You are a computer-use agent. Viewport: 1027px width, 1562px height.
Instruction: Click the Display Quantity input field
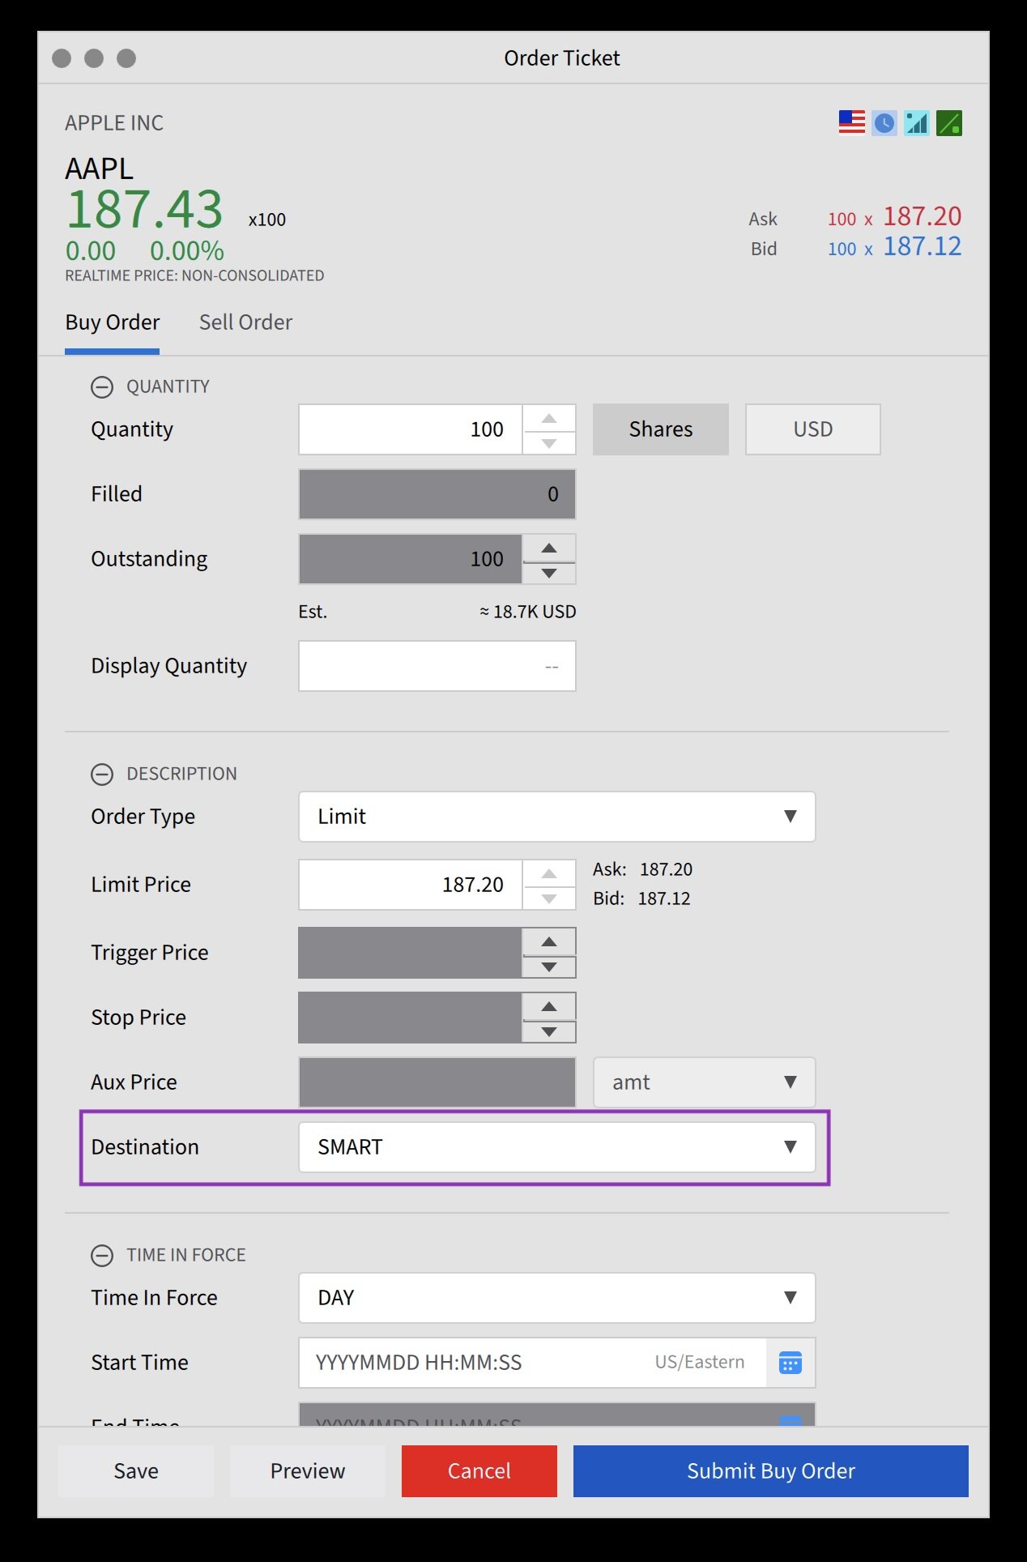pyautogui.click(x=437, y=666)
